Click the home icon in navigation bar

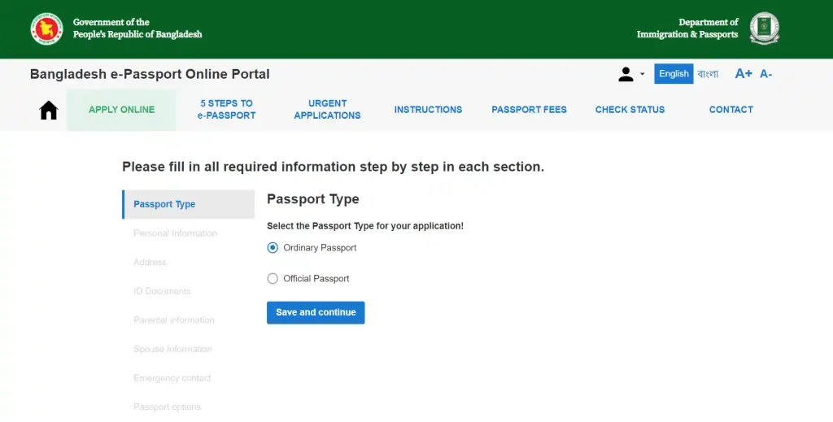49,110
